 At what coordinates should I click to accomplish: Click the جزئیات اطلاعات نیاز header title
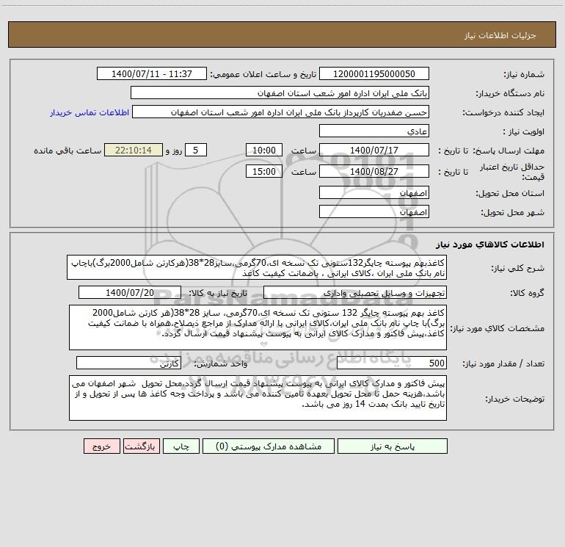(500, 35)
